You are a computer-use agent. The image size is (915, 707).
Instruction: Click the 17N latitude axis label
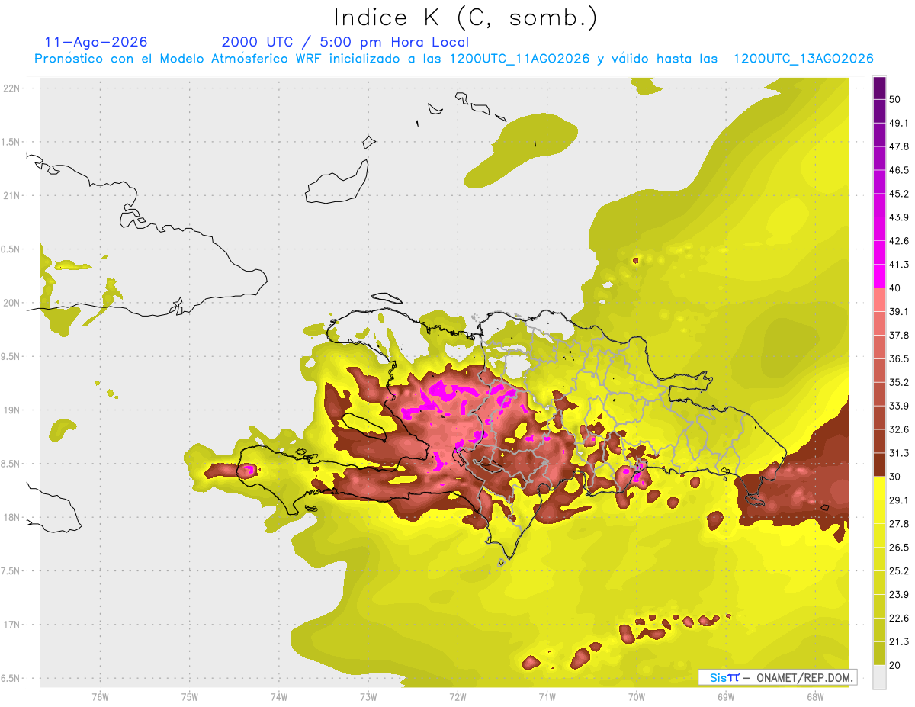tap(13, 625)
